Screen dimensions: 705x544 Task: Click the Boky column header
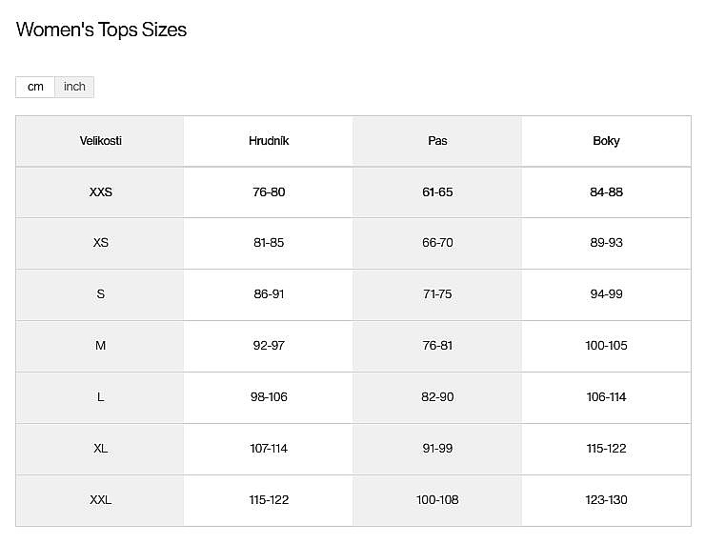[606, 141]
